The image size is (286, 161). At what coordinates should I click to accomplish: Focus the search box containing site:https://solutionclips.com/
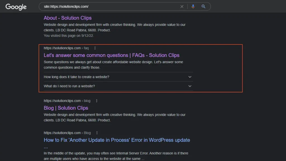(109, 6)
